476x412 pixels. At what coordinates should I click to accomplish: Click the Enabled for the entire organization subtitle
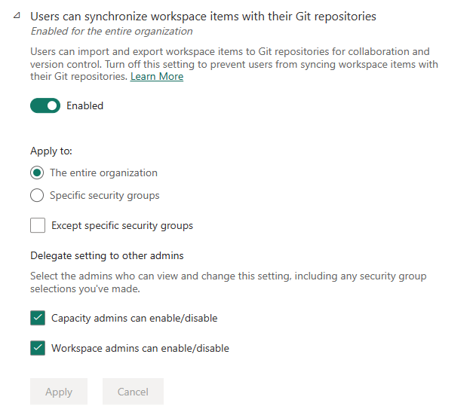pyautogui.click(x=112, y=32)
